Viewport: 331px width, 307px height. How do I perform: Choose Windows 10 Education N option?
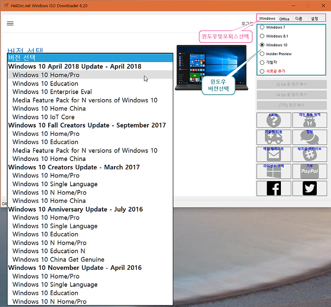click(90, 251)
